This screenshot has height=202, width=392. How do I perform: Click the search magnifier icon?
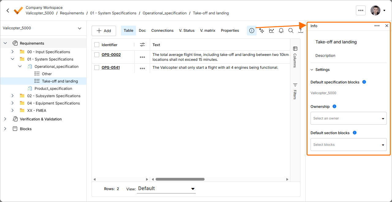pyautogui.click(x=291, y=31)
